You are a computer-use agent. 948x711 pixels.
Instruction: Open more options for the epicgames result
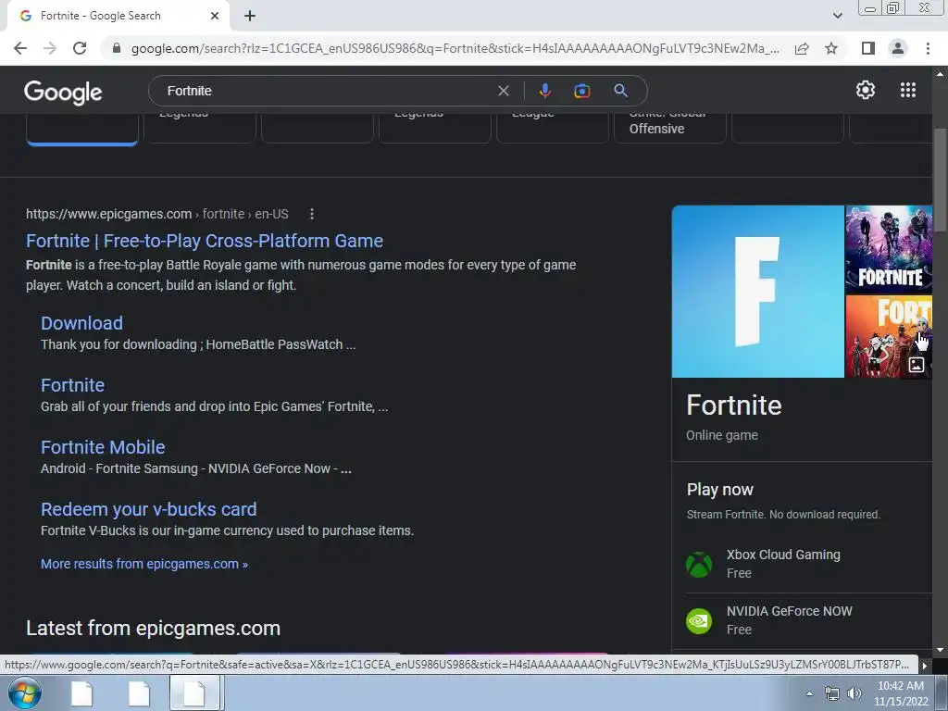click(x=312, y=214)
